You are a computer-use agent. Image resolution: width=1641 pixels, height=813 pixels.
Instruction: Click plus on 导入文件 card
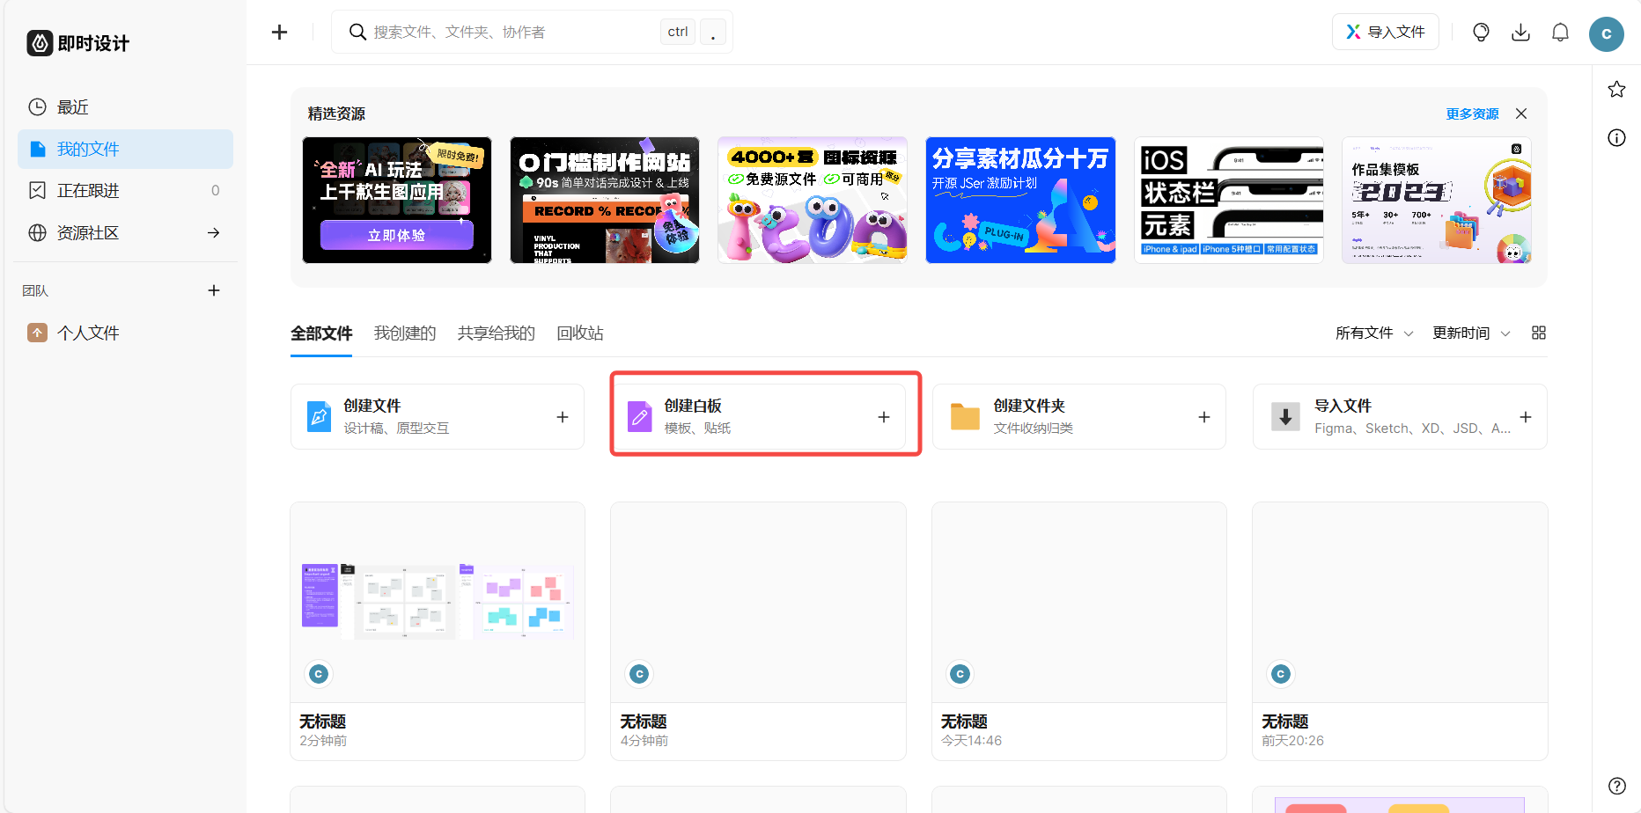(1526, 417)
